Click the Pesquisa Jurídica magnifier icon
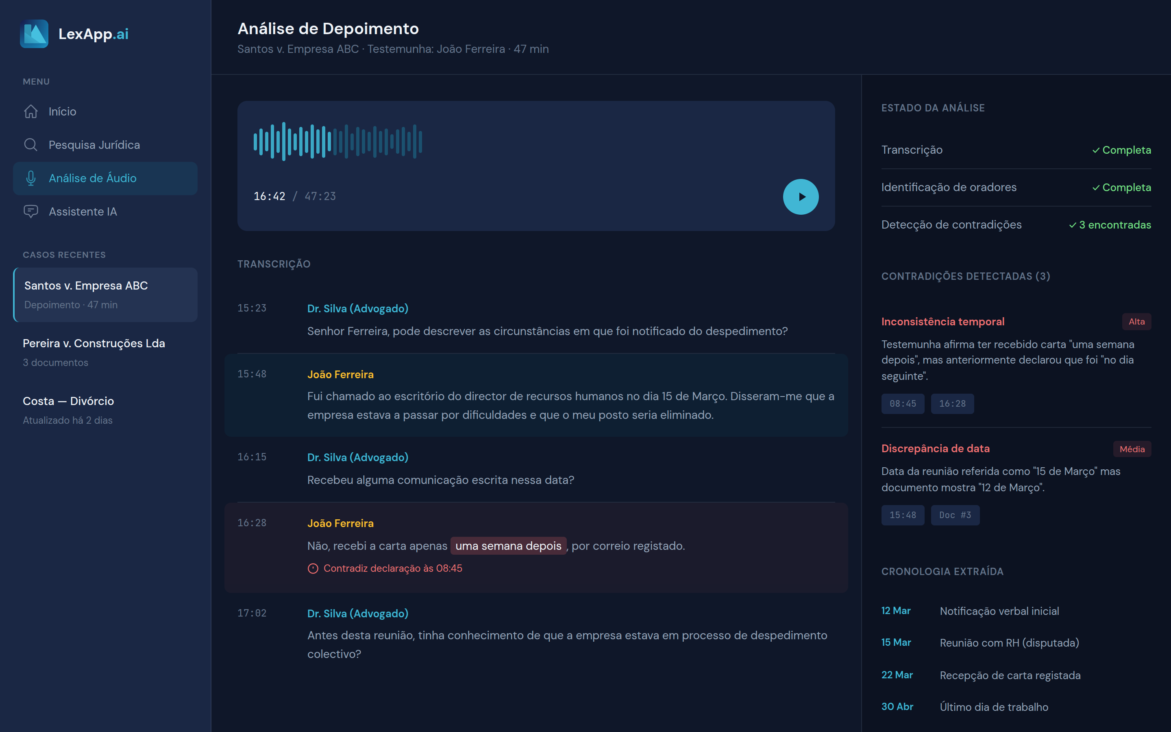Viewport: 1171px width, 732px height. coord(31,145)
